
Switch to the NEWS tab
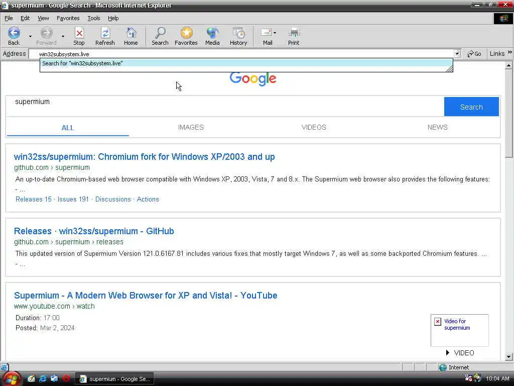(437, 127)
